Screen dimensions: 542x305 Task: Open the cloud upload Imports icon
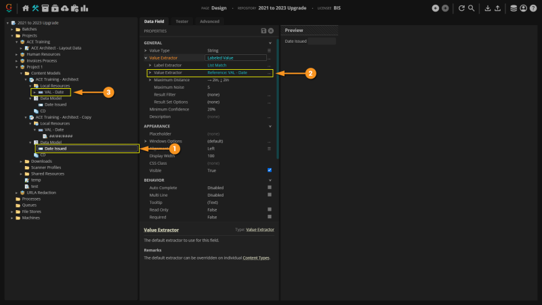[x=64, y=8]
